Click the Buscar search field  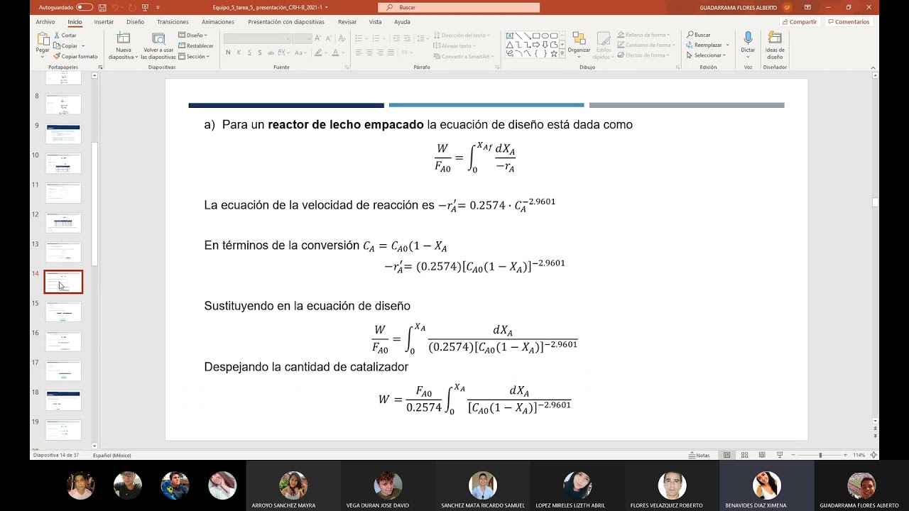click(459, 7)
